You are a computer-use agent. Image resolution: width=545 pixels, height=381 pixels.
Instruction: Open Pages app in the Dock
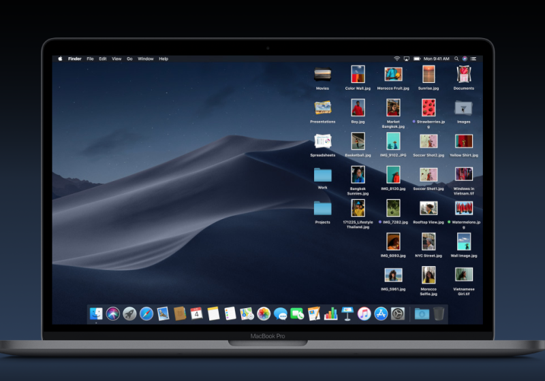[314, 314]
